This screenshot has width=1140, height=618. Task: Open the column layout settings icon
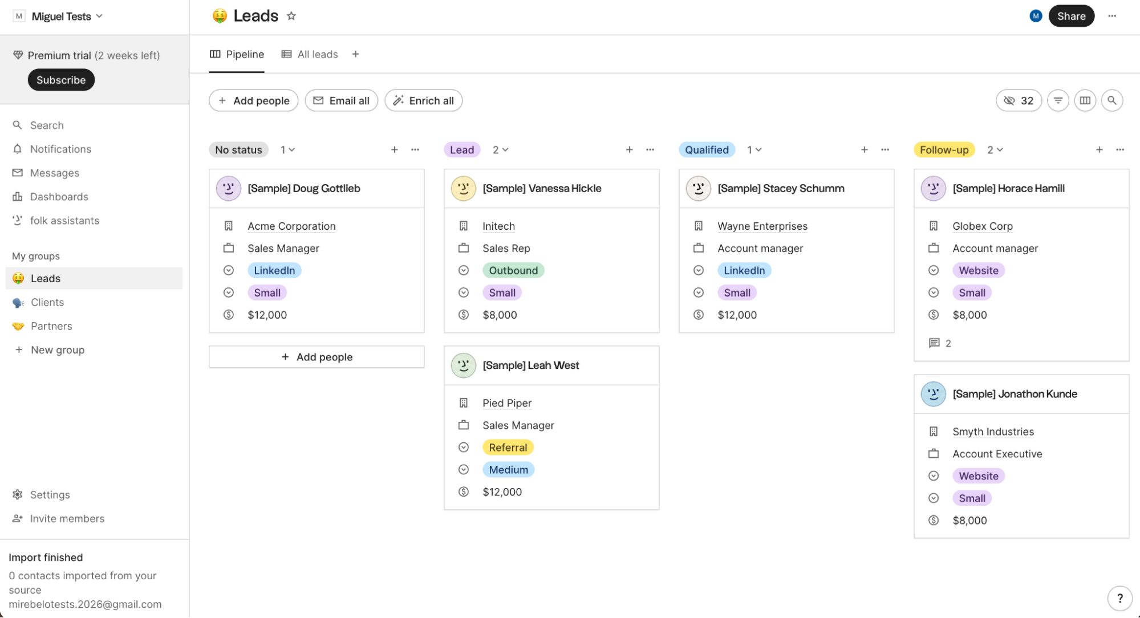1085,101
